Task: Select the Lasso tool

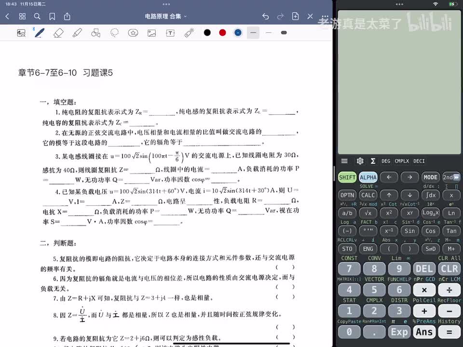Action: pyautogui.click(x=115, y=33)
